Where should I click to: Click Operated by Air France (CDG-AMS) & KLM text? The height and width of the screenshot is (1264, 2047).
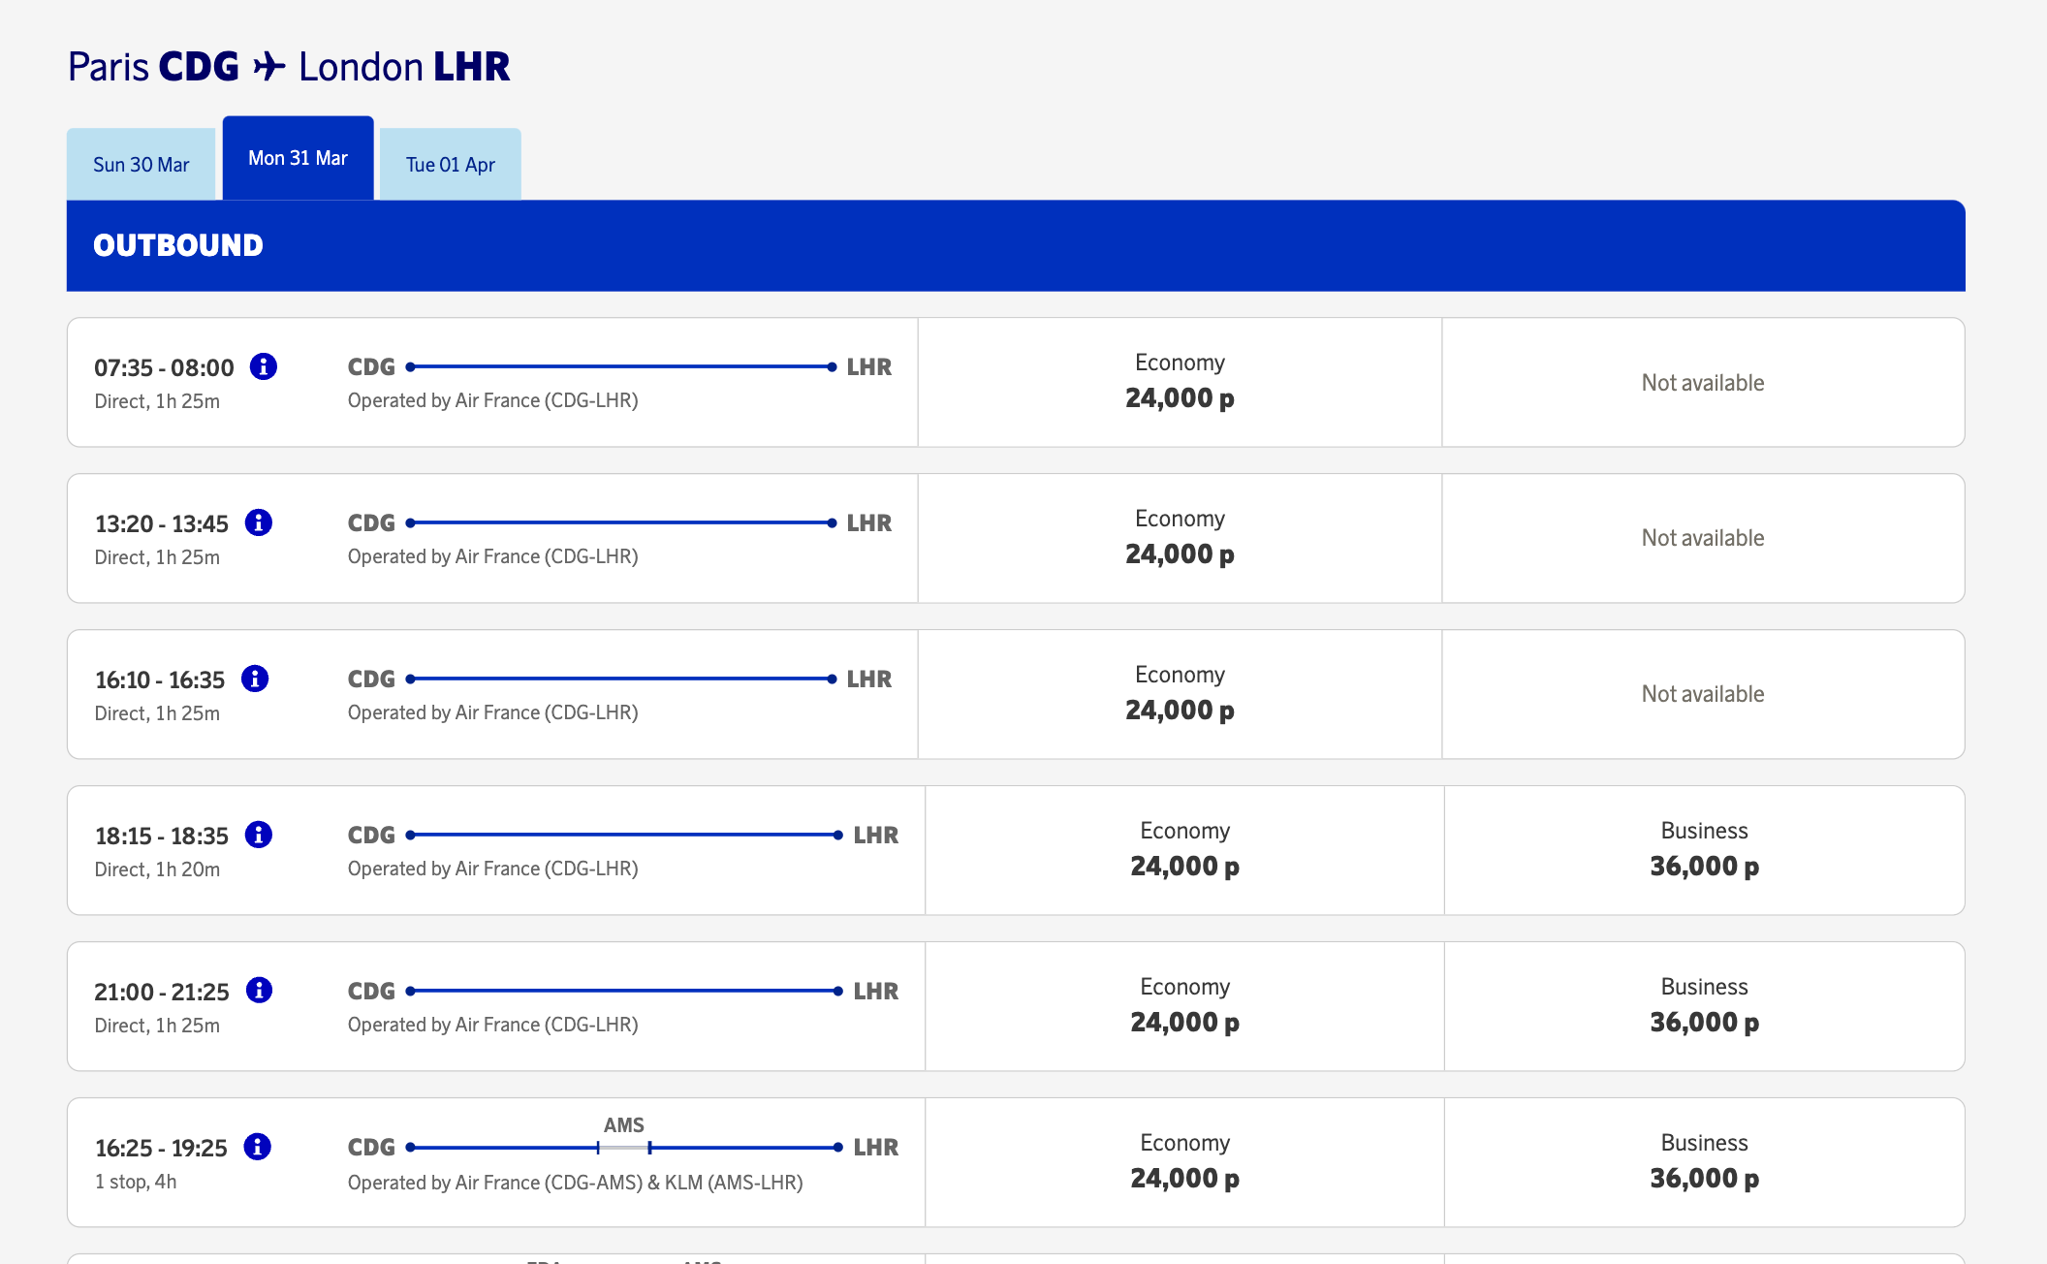(576, 1183)
